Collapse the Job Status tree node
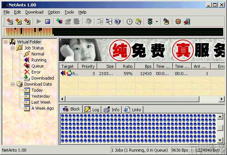Viewport: 227px width, 155px height. 13,48
